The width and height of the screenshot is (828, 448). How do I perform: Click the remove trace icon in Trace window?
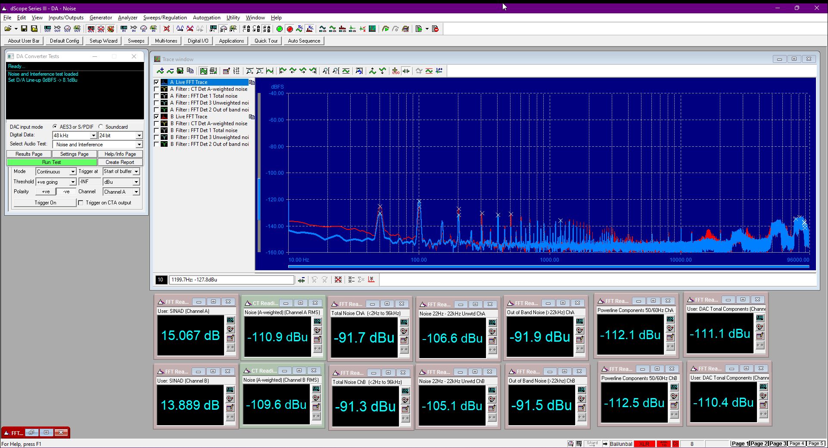[170, 71]
